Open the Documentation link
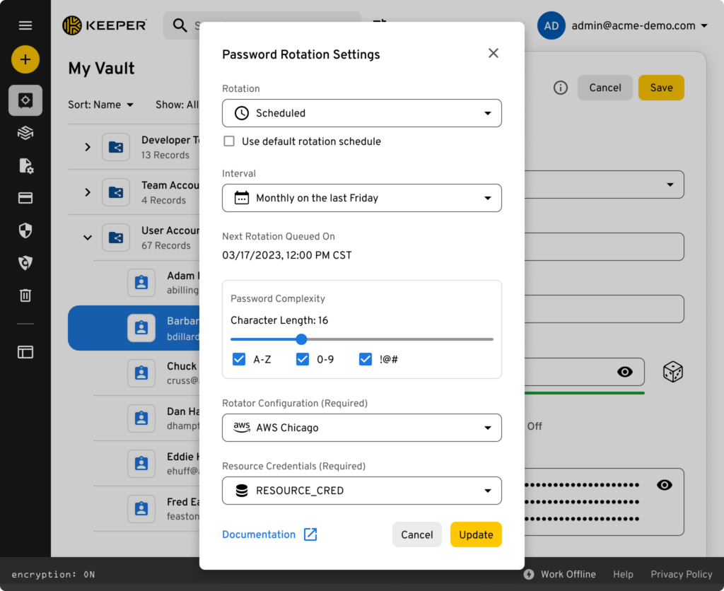The height and width of the screenshot is (591, 724). [259, 534]
